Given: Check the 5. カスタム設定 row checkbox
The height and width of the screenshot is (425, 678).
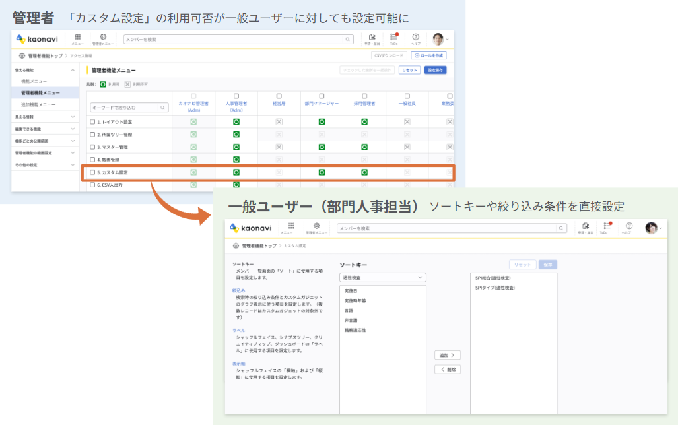Looking at the screenshot, I should pos(92,172).
